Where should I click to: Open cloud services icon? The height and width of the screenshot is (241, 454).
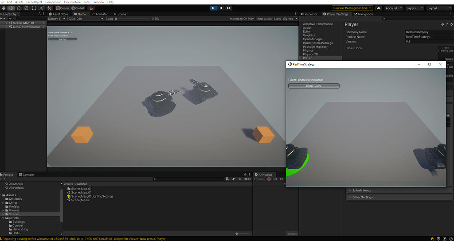379,8
